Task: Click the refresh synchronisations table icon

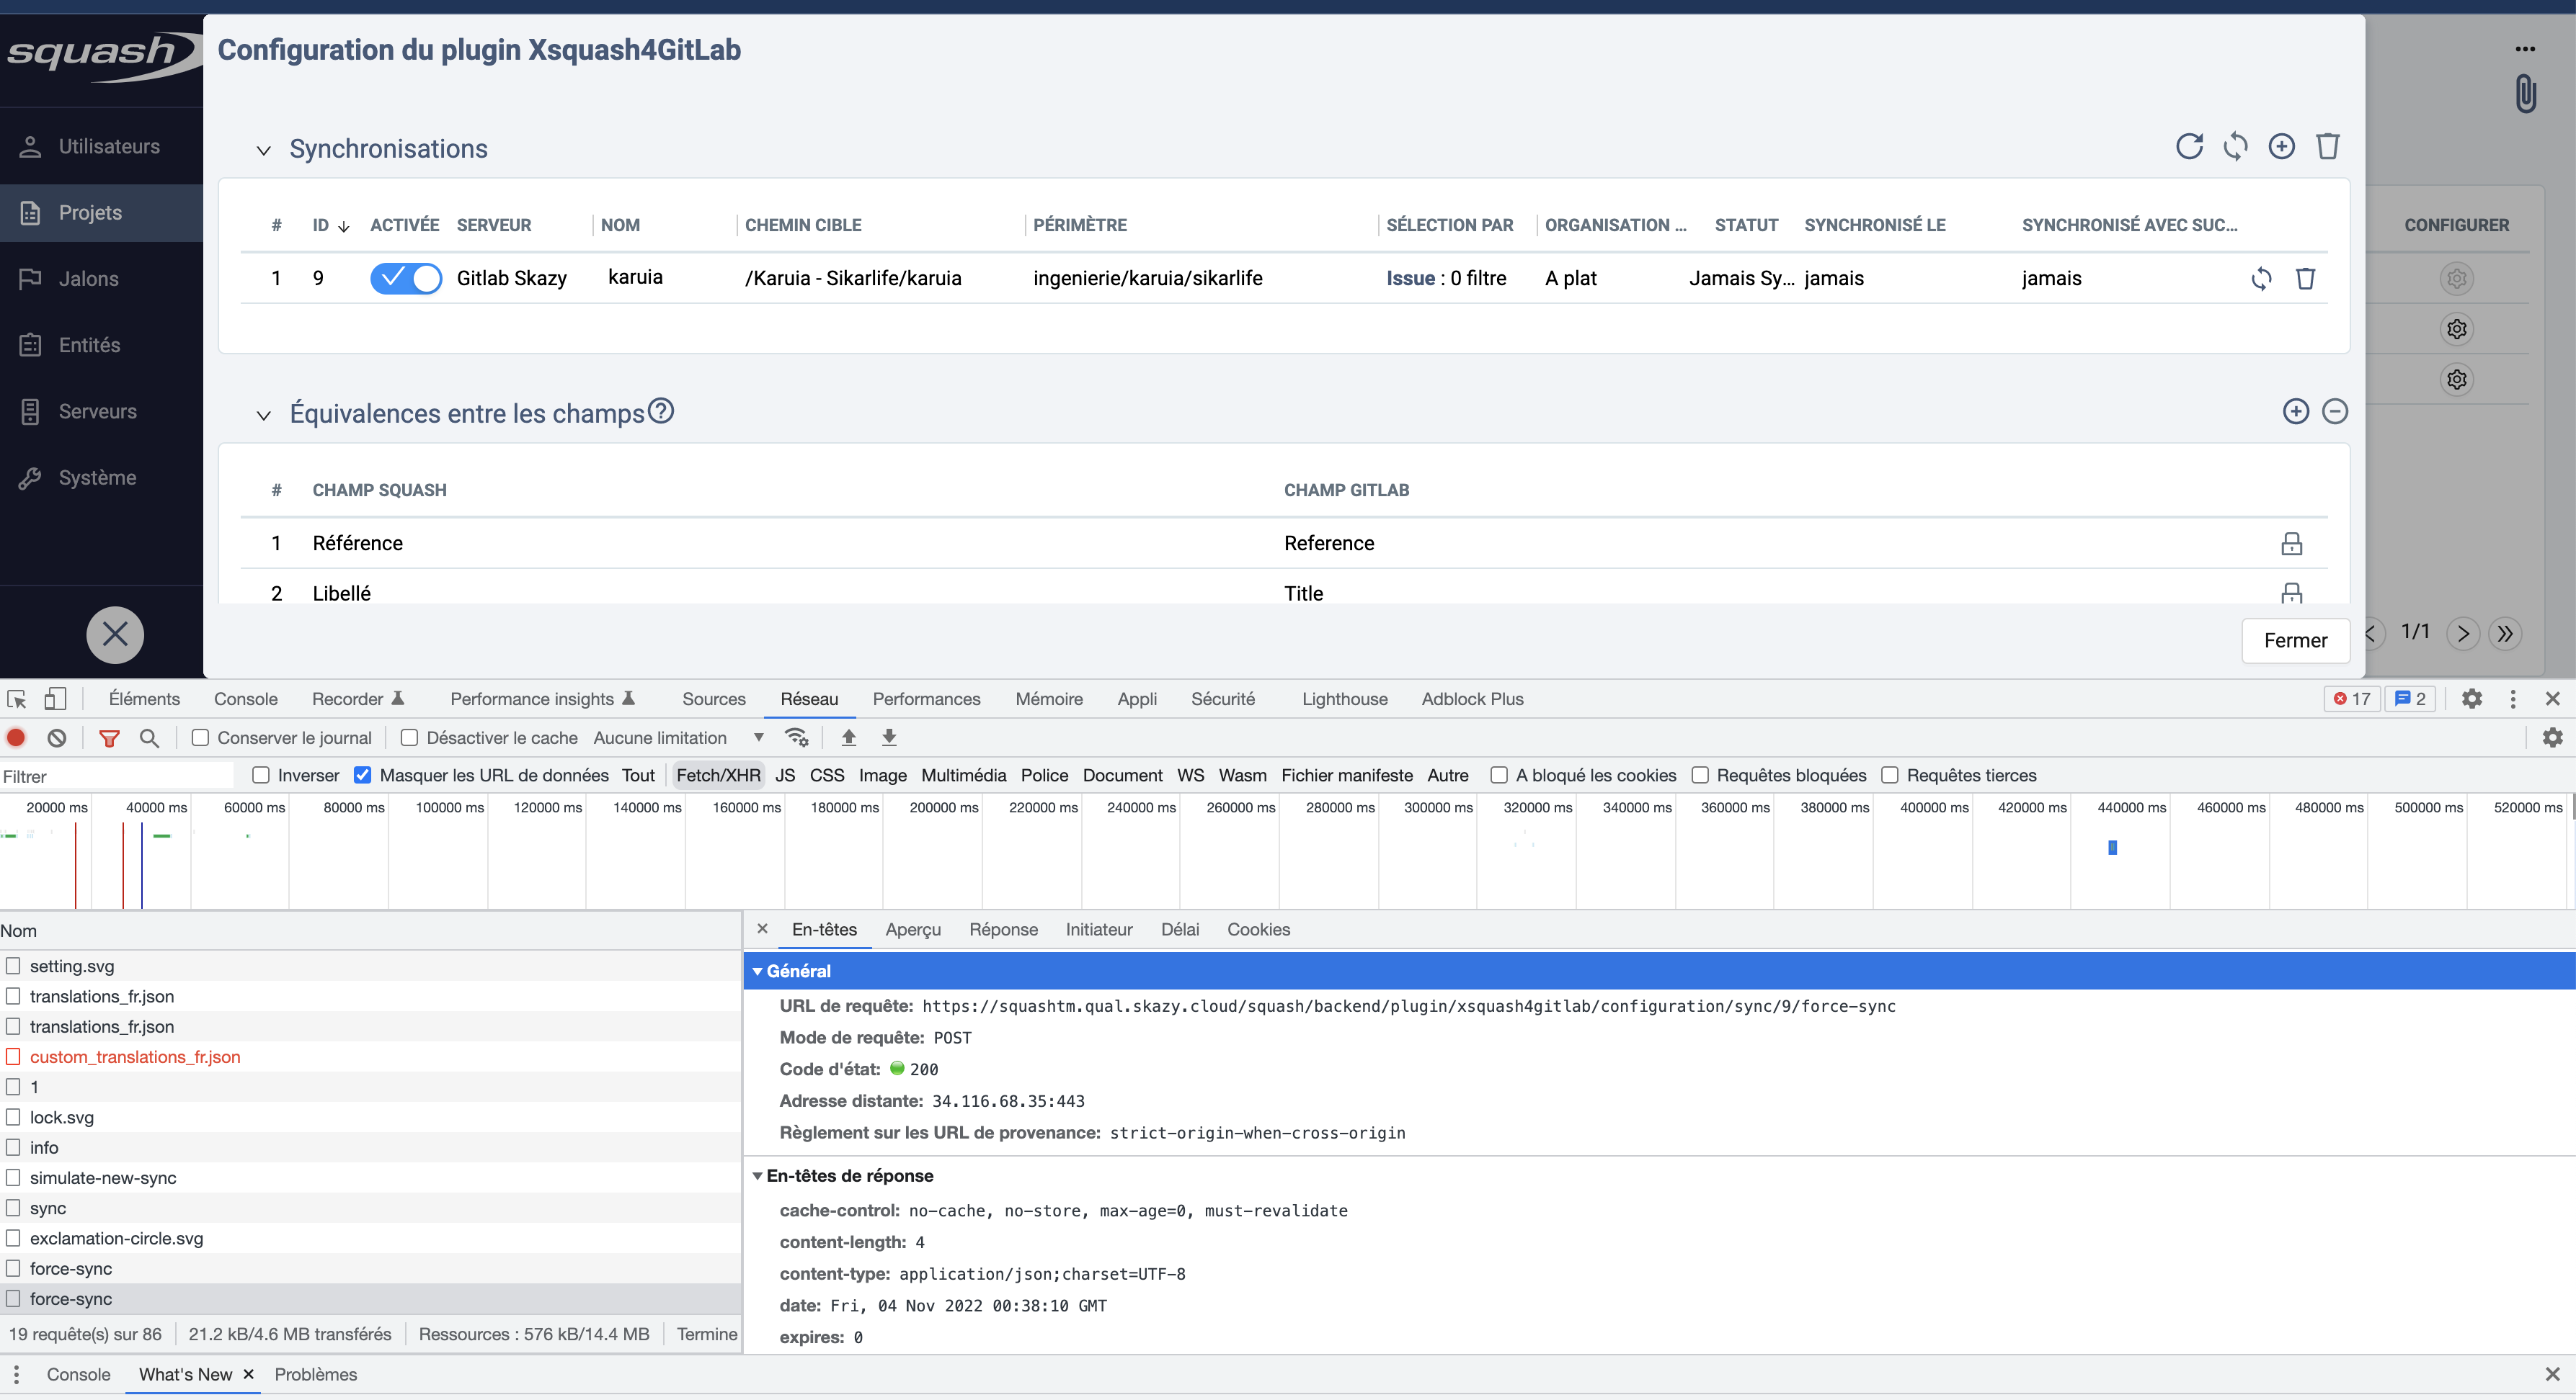Action: click(x=2188, y=147)
